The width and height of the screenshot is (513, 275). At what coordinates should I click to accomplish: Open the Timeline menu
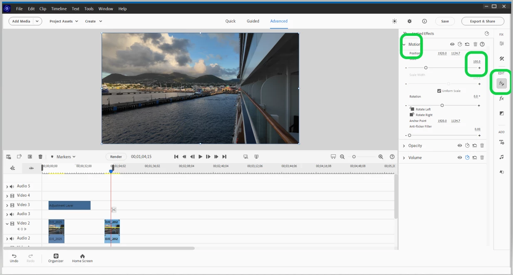pyautogui.click(x=59, y=9)
